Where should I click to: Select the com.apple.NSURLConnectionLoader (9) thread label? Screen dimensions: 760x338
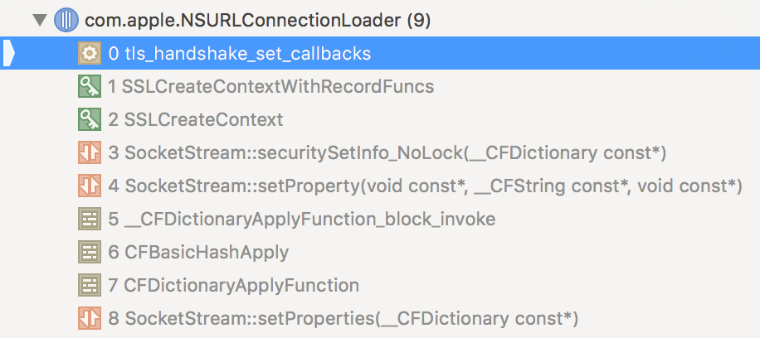(257, 21)
